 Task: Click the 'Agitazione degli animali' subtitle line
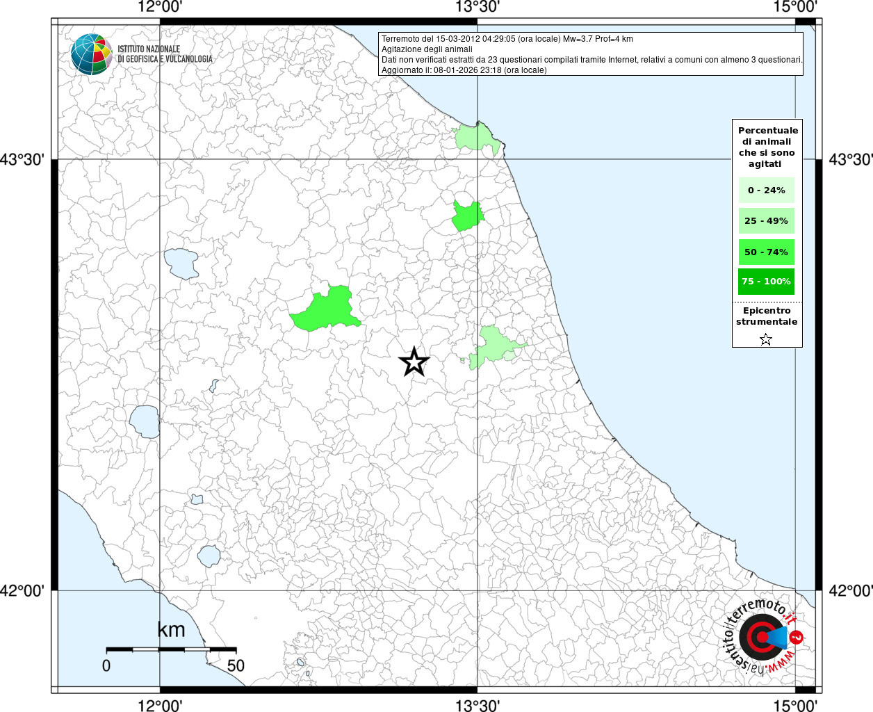pos(427,49)
